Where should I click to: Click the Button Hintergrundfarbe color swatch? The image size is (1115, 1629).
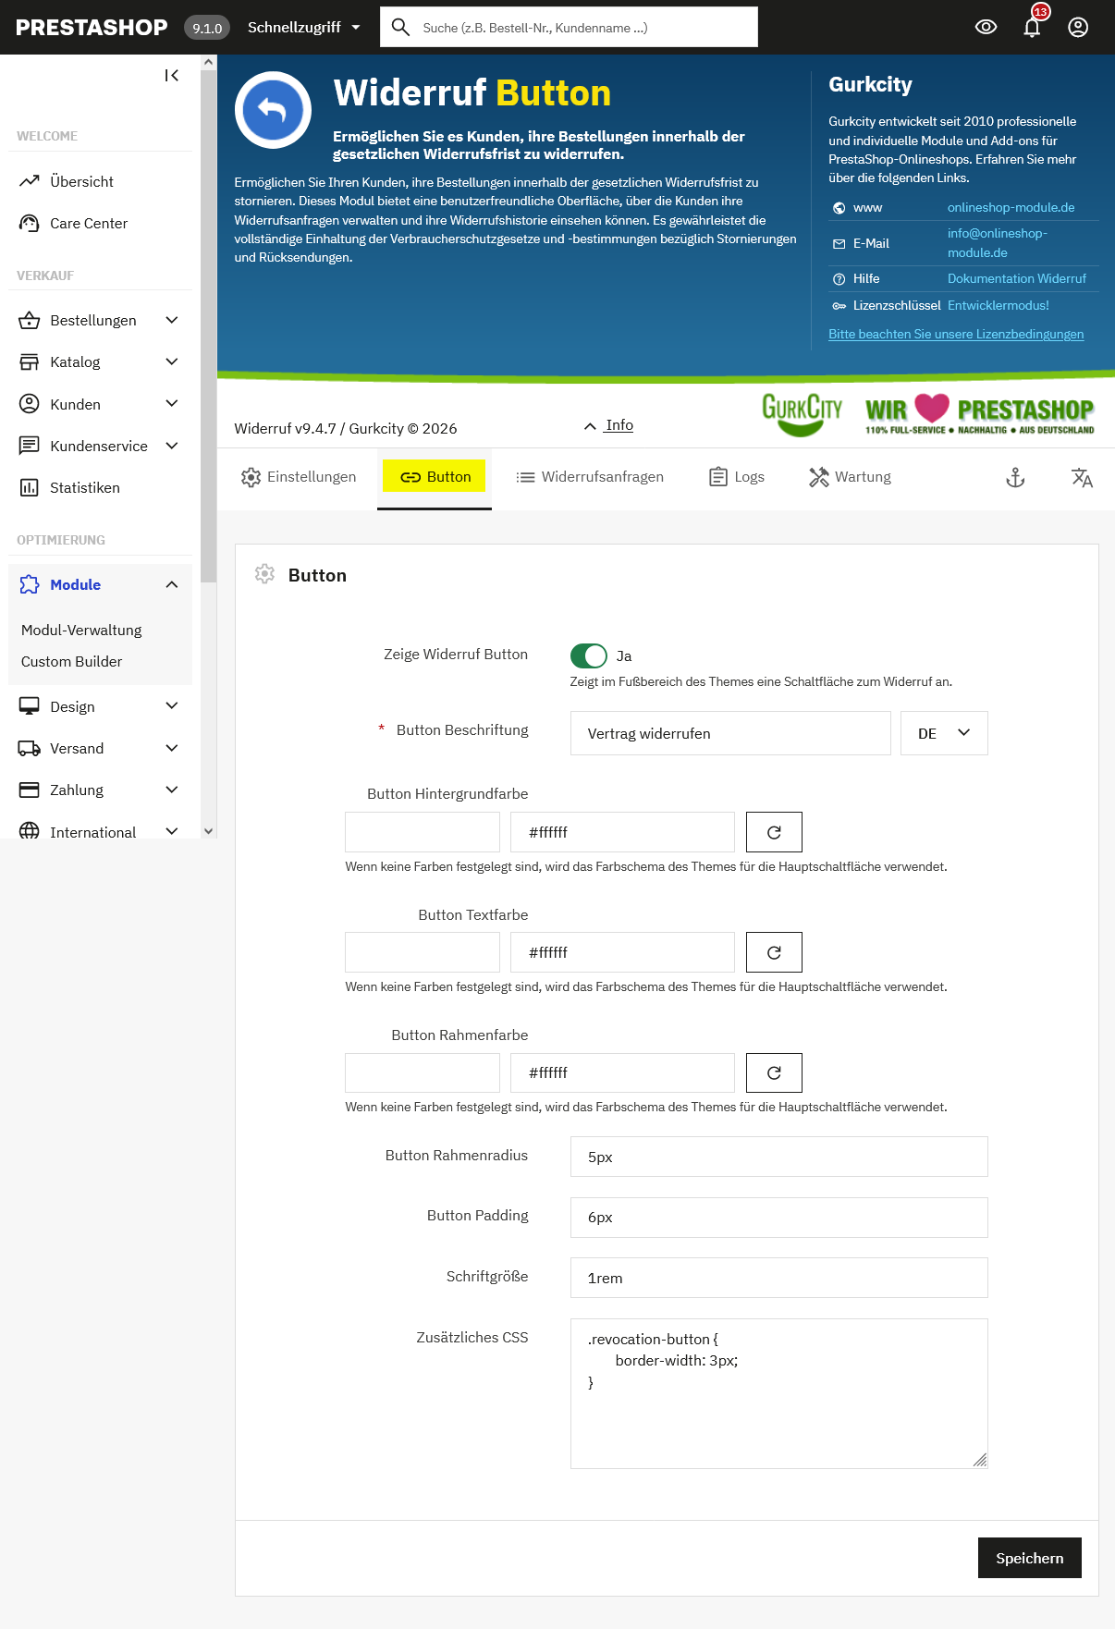click(423, 832)
